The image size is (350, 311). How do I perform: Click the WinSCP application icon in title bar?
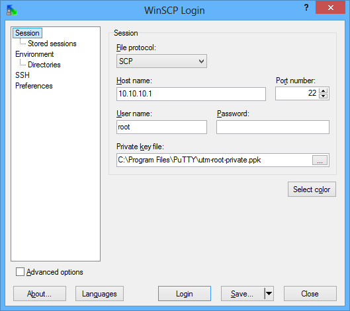[x=12, y=11]
